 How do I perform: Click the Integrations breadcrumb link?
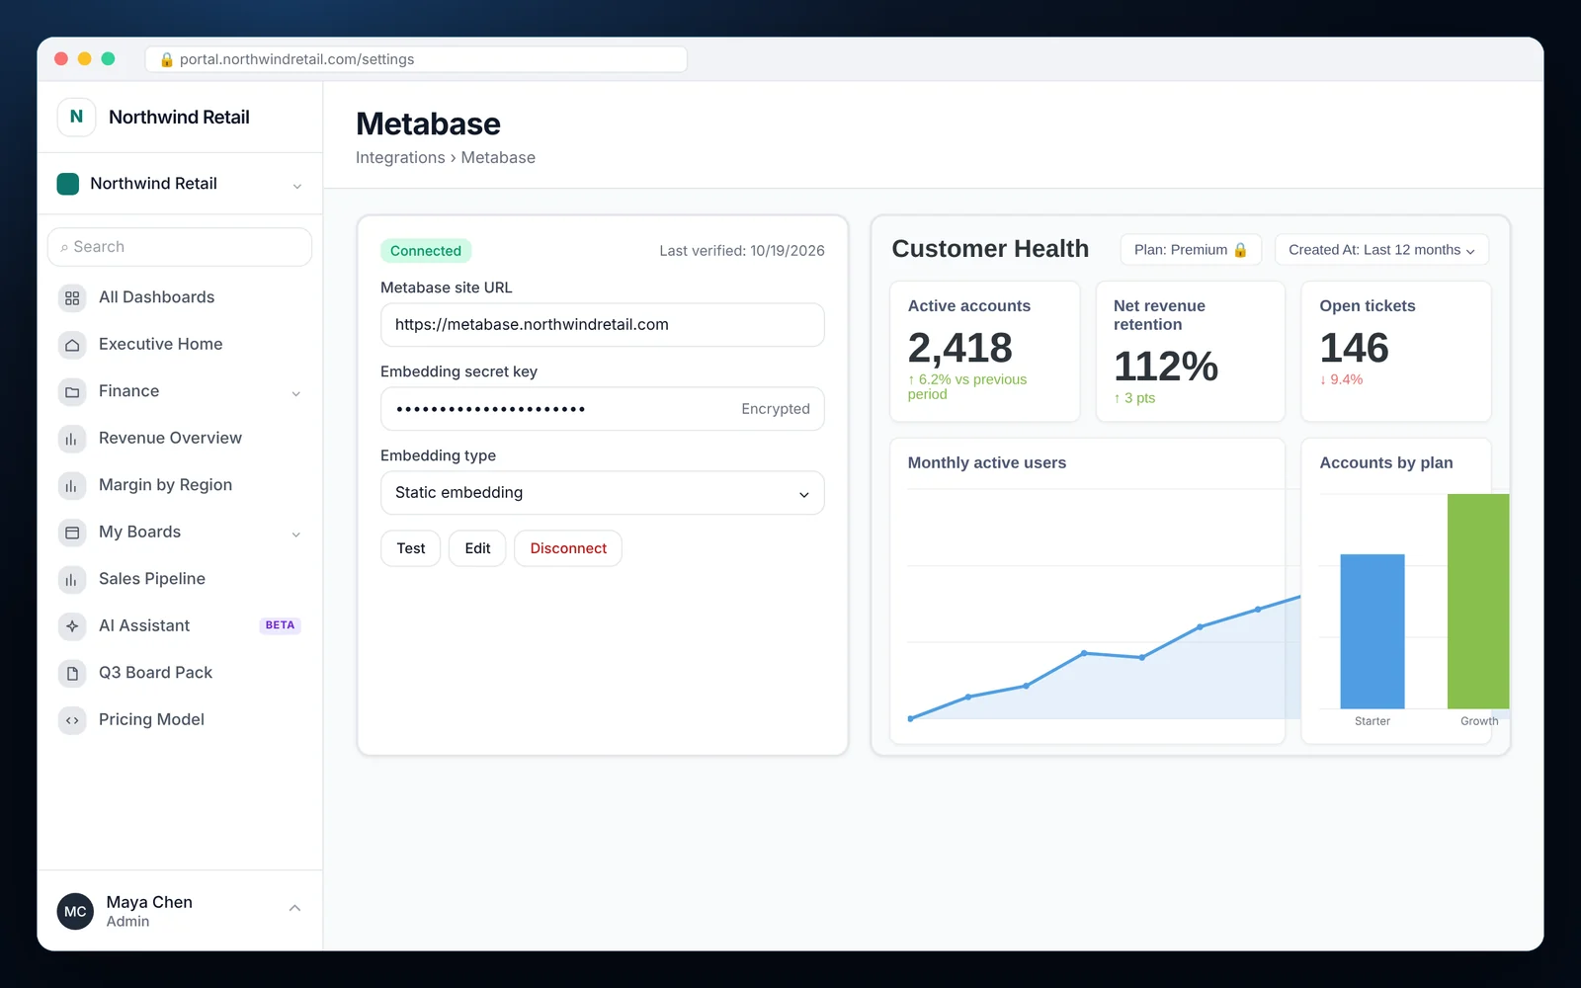pos(400,158)
